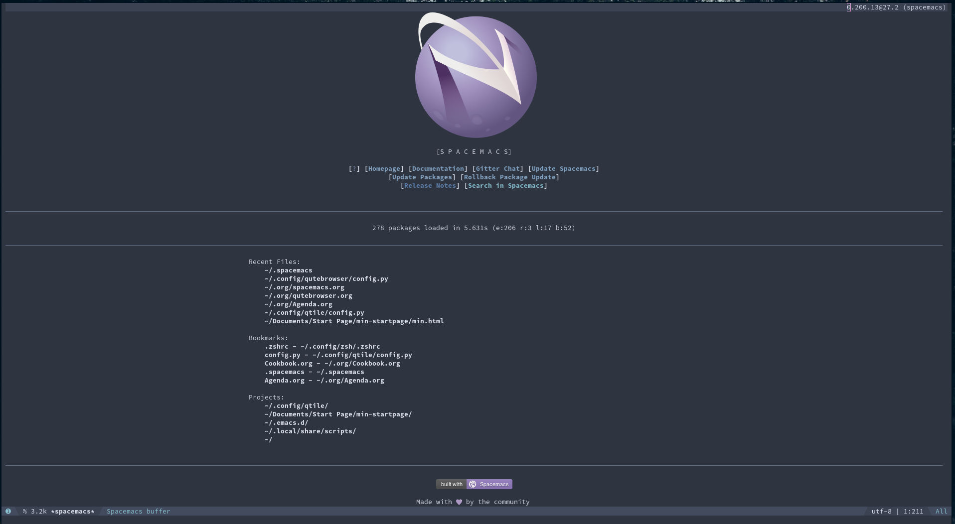Click the All buffer position indicator
Screen dimensions: 955x524
(942, 512)
